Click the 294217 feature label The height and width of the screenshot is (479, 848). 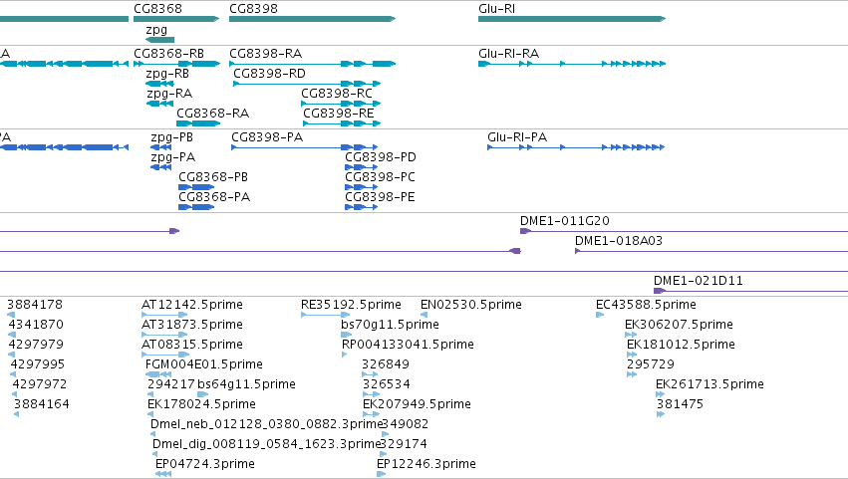point(171,385)
